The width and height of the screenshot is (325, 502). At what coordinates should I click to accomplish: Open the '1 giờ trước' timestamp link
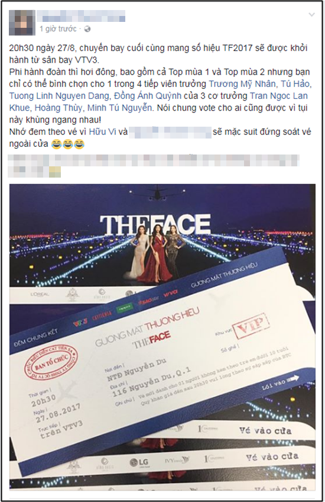tap(58, 29)
